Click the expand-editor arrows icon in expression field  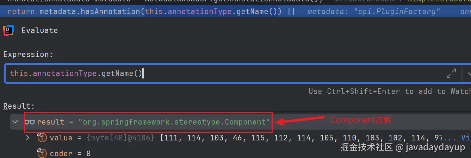tap(451, 74)
